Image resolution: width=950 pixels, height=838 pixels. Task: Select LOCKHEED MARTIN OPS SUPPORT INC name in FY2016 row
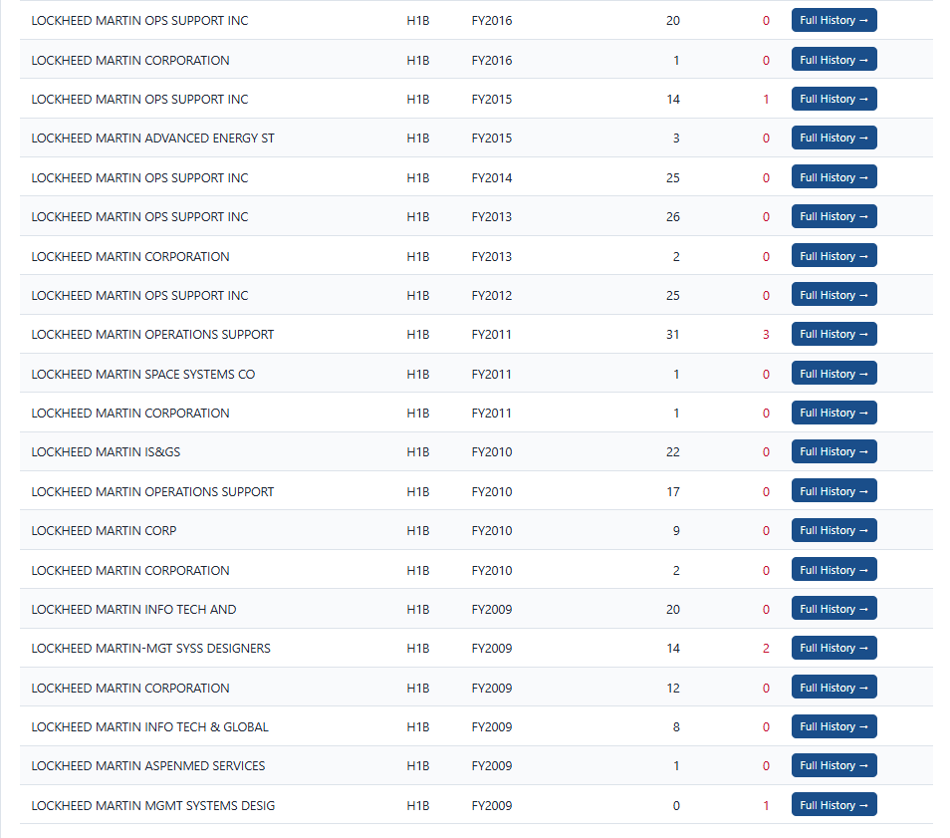tap(140, 21)
